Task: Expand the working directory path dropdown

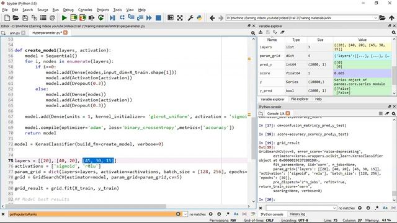Action: (376, 18)
